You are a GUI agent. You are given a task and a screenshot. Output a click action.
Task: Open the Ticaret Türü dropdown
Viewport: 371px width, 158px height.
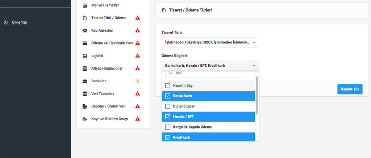[210, 43]
